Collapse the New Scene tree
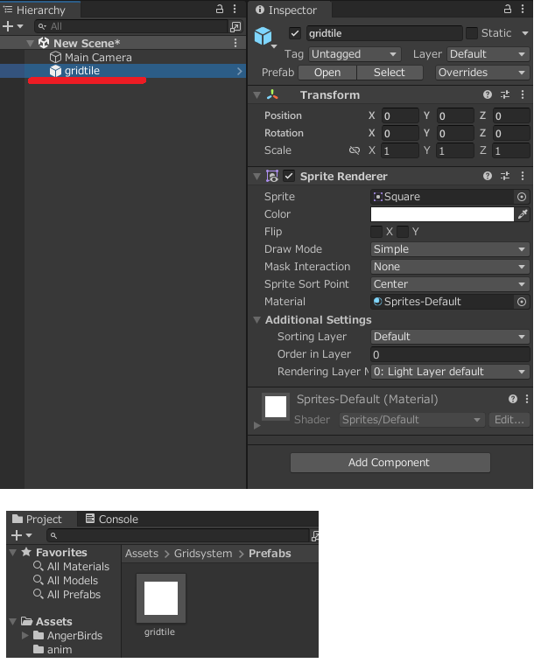The height and width of the screenshot is (670, 541). coord(30,43)
